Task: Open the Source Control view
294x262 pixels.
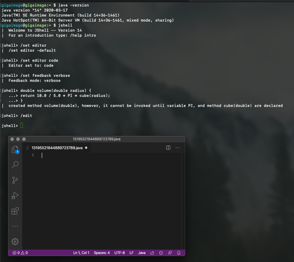Action: tap(15, 180)
